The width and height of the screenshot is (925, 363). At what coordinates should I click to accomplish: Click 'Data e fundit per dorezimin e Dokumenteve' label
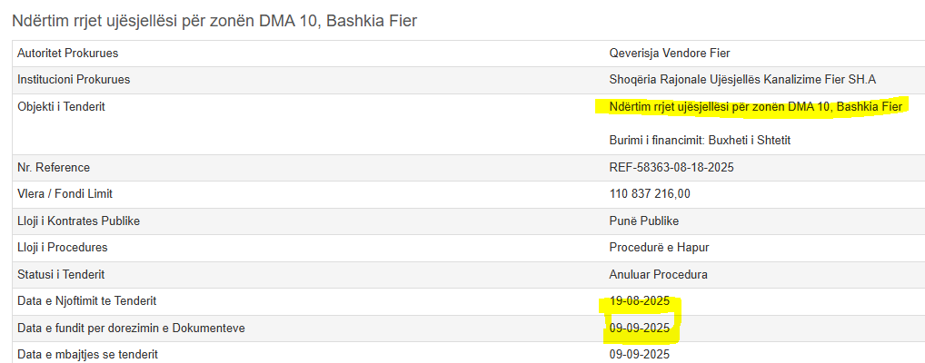point(131,328)
